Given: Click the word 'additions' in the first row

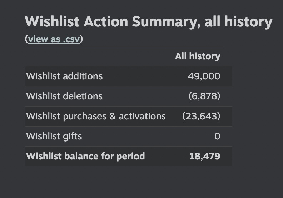Looking at the screenshot, I should [85, 76].
